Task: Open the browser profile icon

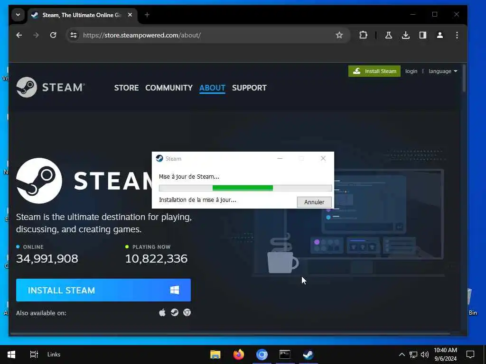Action: (439, 35)
